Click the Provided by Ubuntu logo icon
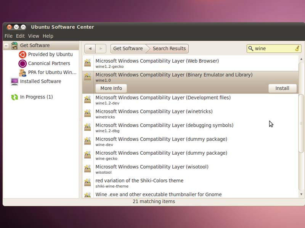This screenshot has height=228, width=305. pos(22,54)
